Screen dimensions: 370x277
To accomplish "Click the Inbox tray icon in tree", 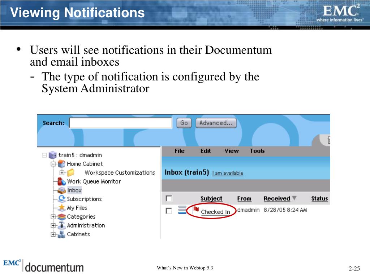I will coord(61,190).
